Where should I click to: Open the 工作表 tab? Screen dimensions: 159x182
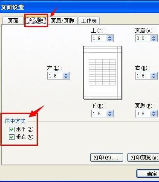89,21
